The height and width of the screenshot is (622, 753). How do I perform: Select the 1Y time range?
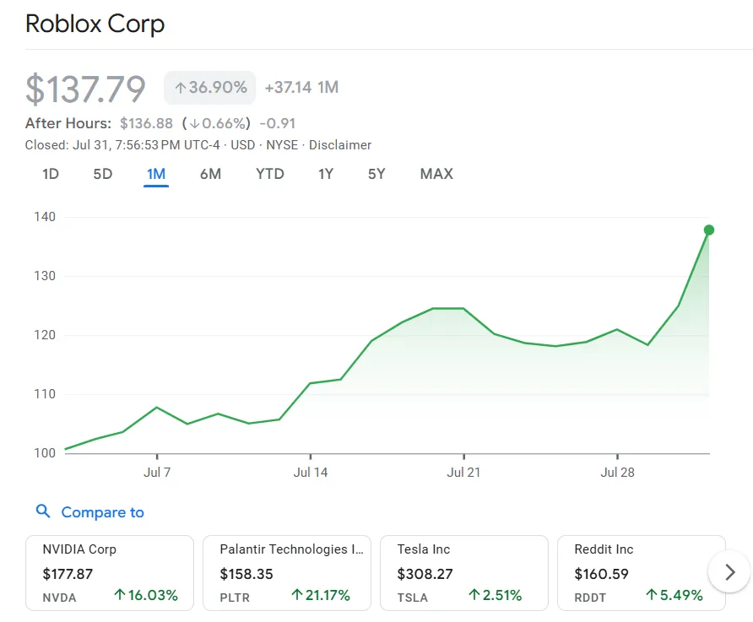[326, 174]
